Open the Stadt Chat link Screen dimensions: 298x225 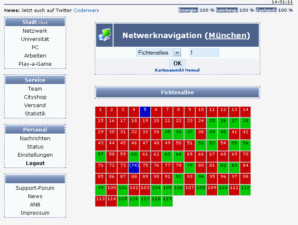[x=43, y=22]
